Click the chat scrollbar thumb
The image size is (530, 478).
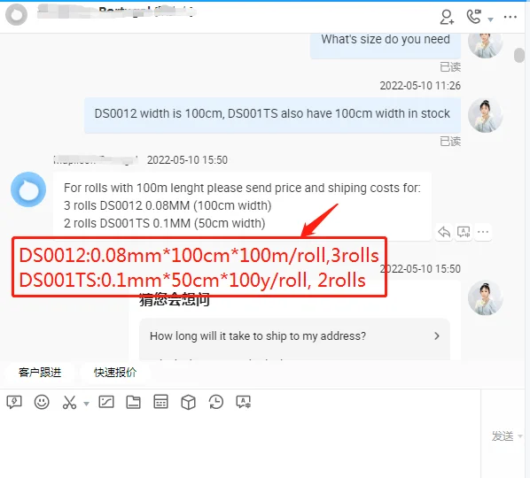pyautogui.click(x=519, y=55)
